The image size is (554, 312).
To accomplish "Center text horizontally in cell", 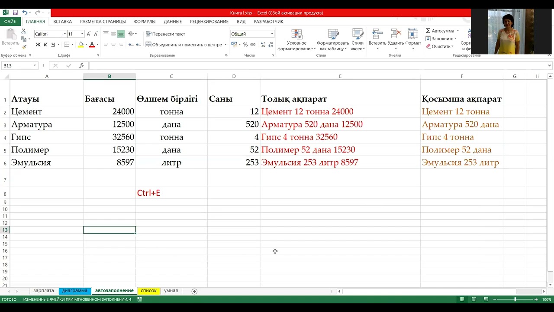I will point(113,45).
